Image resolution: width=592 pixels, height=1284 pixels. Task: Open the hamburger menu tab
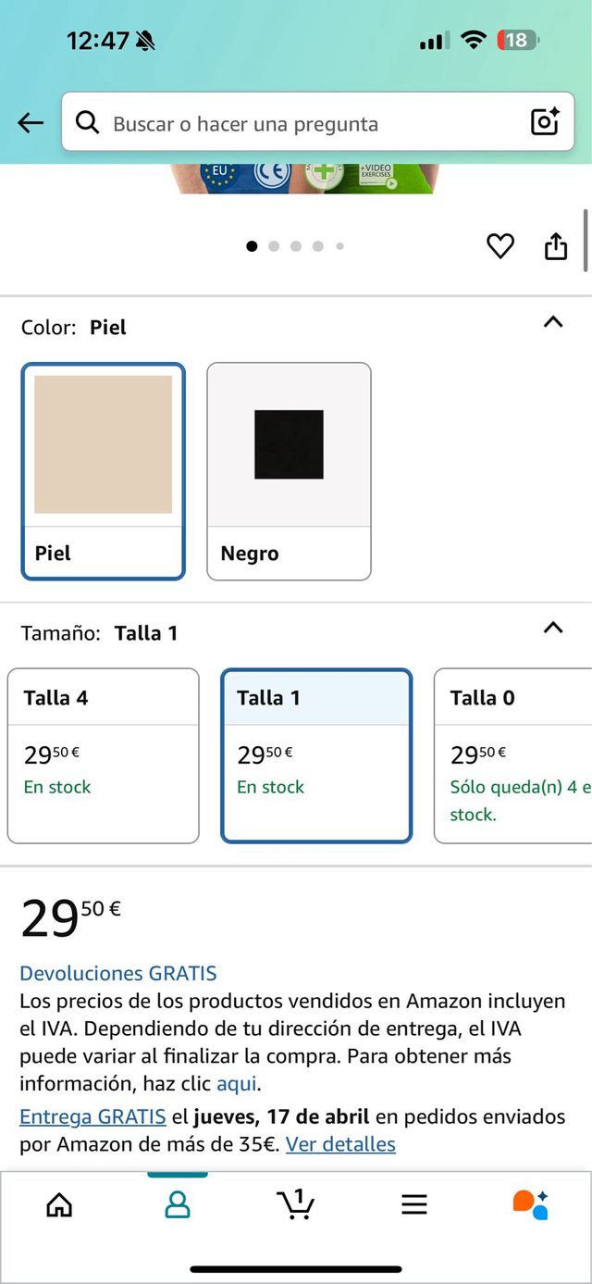[413, 1204]
